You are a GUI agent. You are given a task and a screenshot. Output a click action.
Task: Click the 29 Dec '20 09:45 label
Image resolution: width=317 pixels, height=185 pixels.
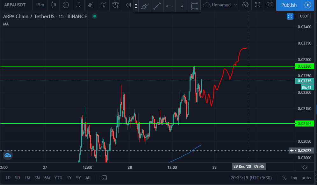tap(249, 167)
